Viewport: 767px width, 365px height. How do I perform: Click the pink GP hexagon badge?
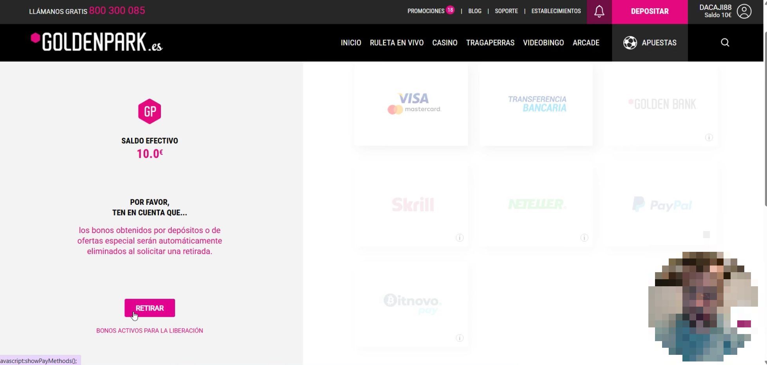[150, 112]
